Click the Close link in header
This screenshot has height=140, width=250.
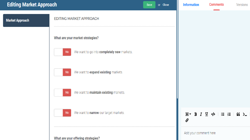pos(166,5)
